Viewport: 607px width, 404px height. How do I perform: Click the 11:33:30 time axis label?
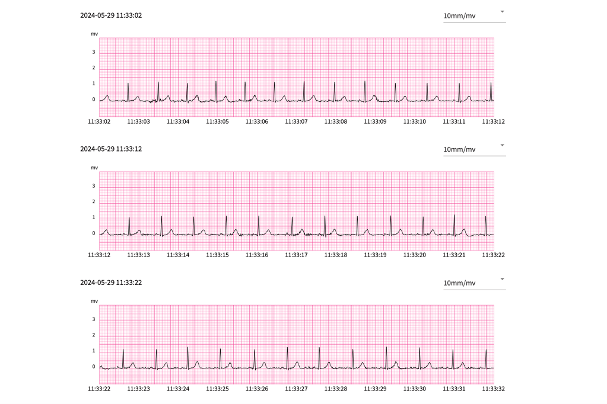pos(415,389)
